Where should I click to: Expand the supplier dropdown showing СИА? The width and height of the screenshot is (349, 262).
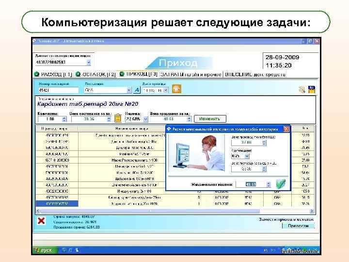(129, 90)
